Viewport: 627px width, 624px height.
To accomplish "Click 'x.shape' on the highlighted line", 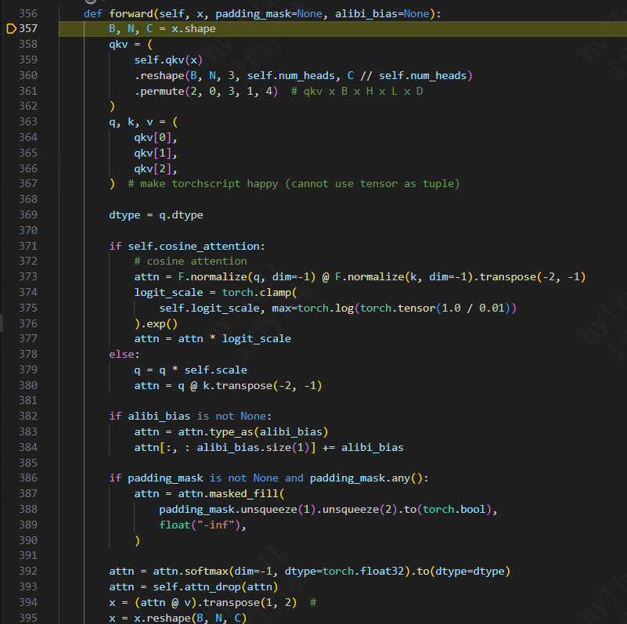I will pos(193,29).
